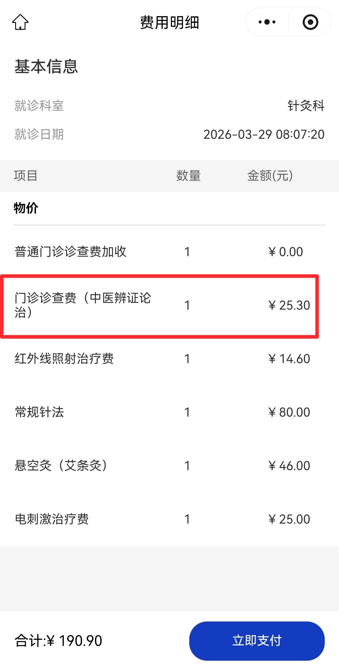
Task: Click the circular close/capsule icon top-right
Action: [x=310, y=22]
